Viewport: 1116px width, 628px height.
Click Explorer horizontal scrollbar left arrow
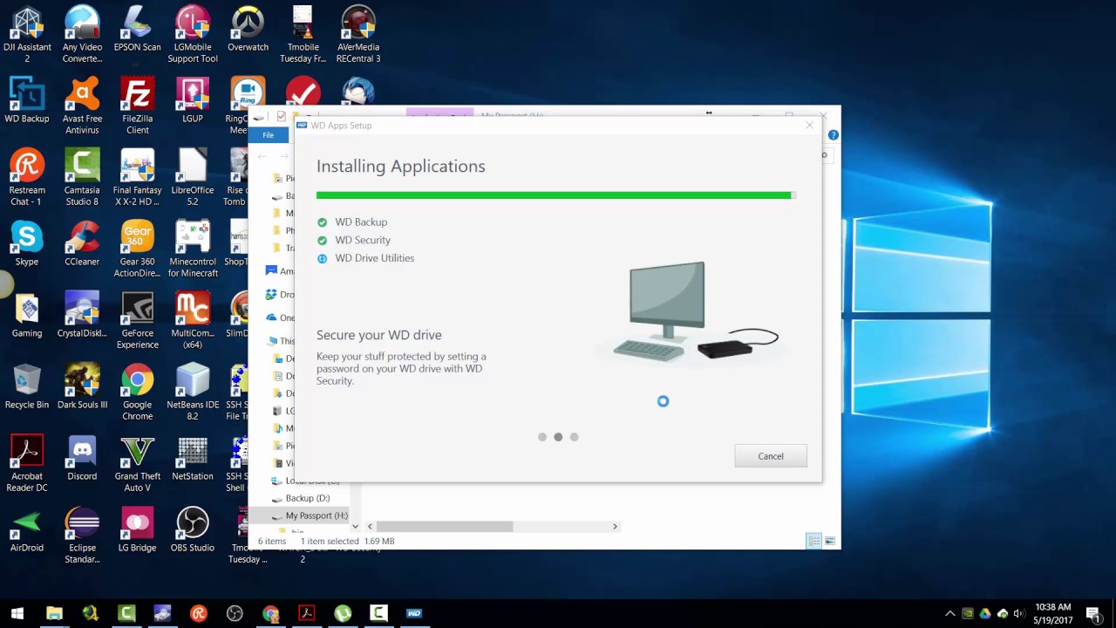[x=370, y=527]
